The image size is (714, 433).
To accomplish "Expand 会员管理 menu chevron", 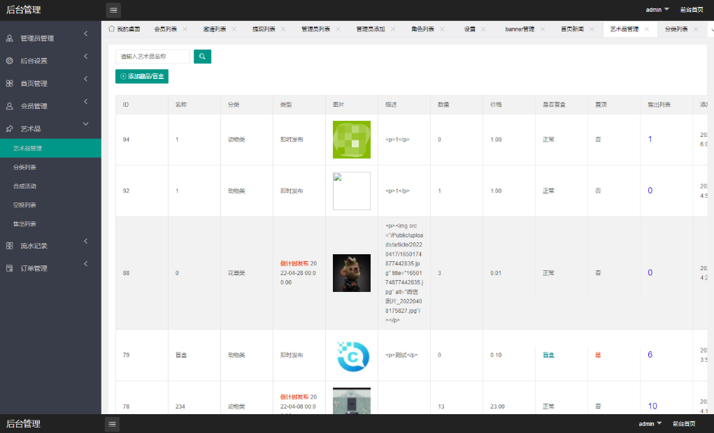I will (85, 101).
